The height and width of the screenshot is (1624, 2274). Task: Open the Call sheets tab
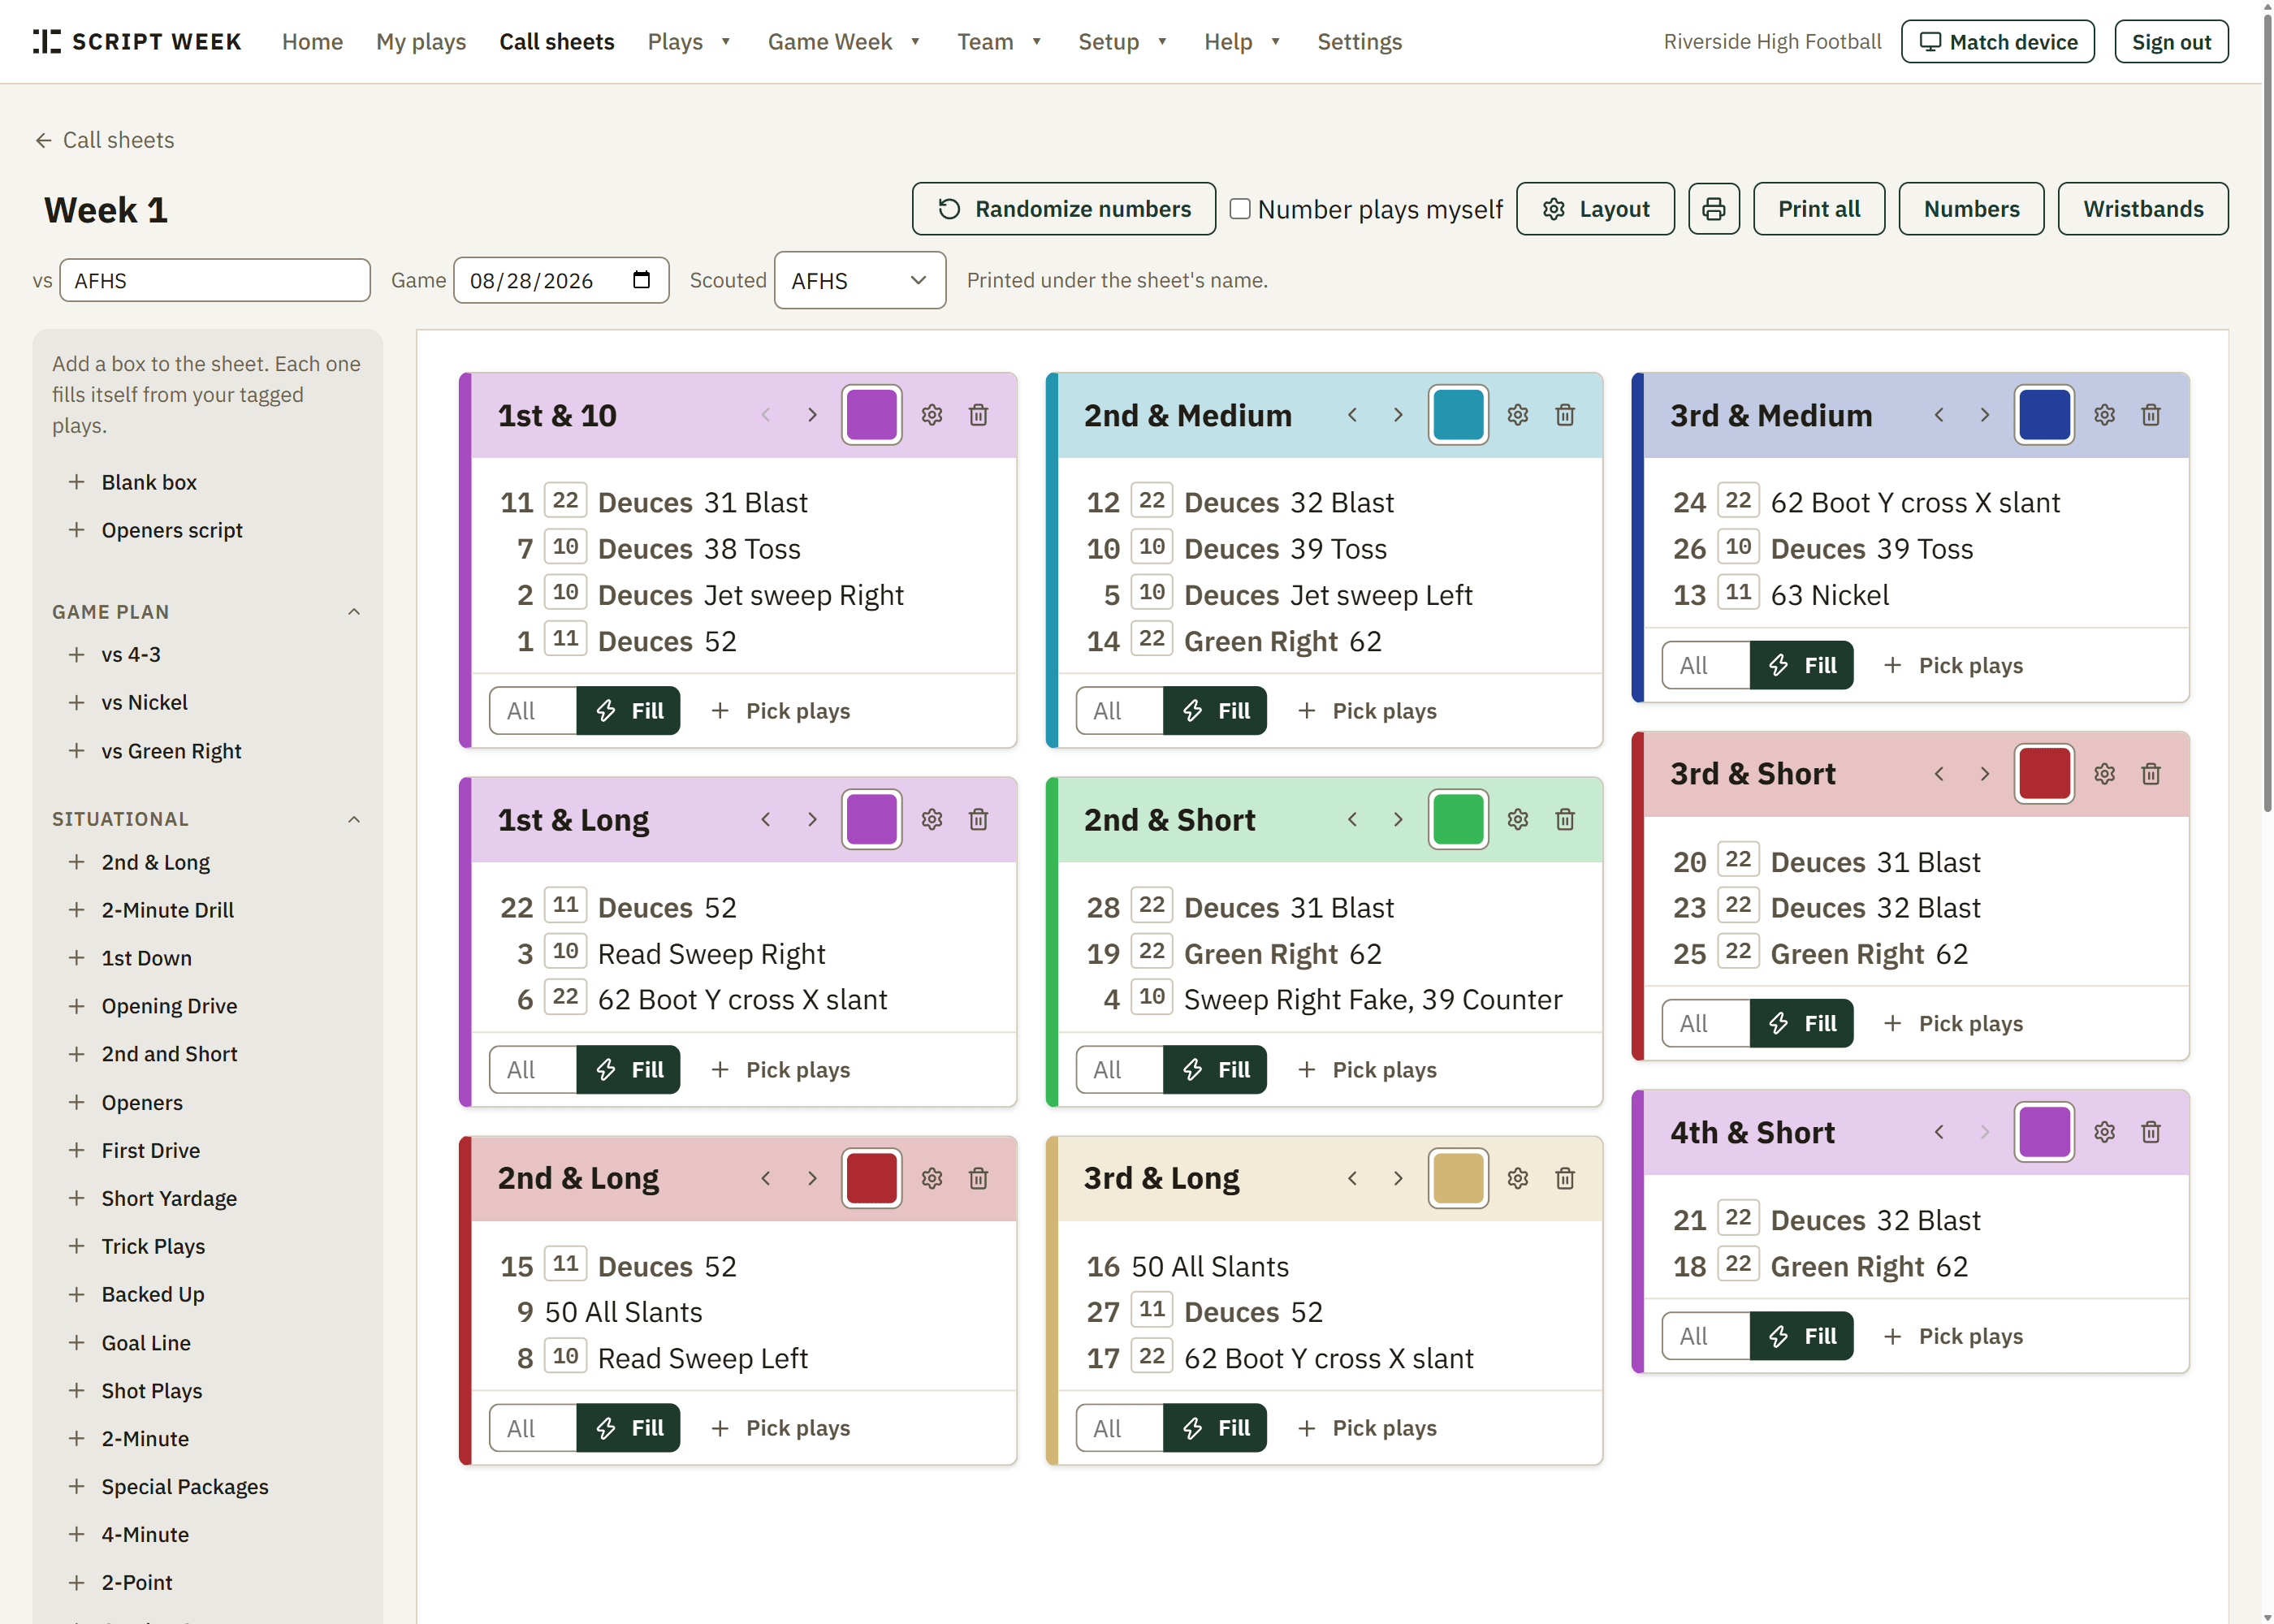[557, 42]
